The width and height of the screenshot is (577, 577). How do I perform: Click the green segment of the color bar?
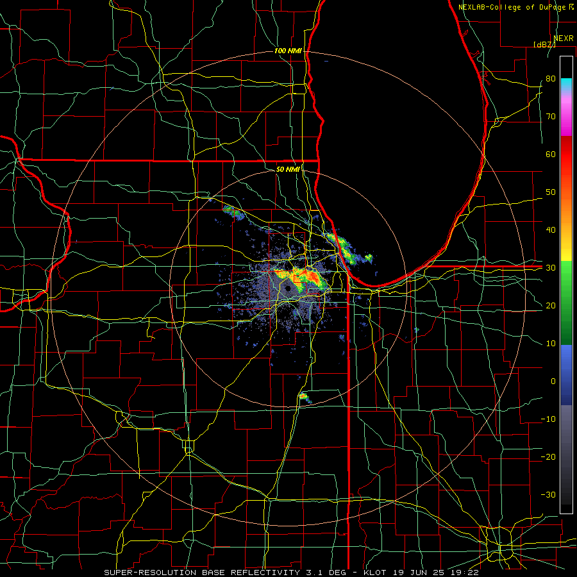(566, 303)
